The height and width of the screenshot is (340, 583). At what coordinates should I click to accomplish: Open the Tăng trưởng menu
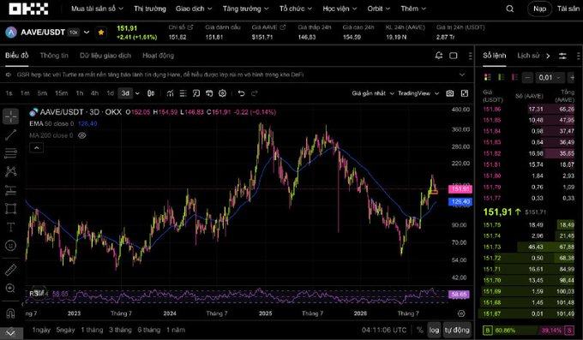245,9
